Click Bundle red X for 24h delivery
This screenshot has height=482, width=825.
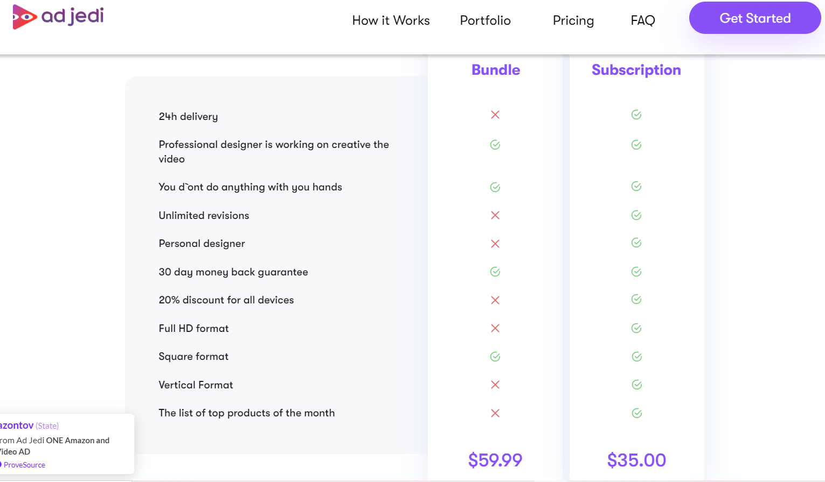(x=495, y=115)
